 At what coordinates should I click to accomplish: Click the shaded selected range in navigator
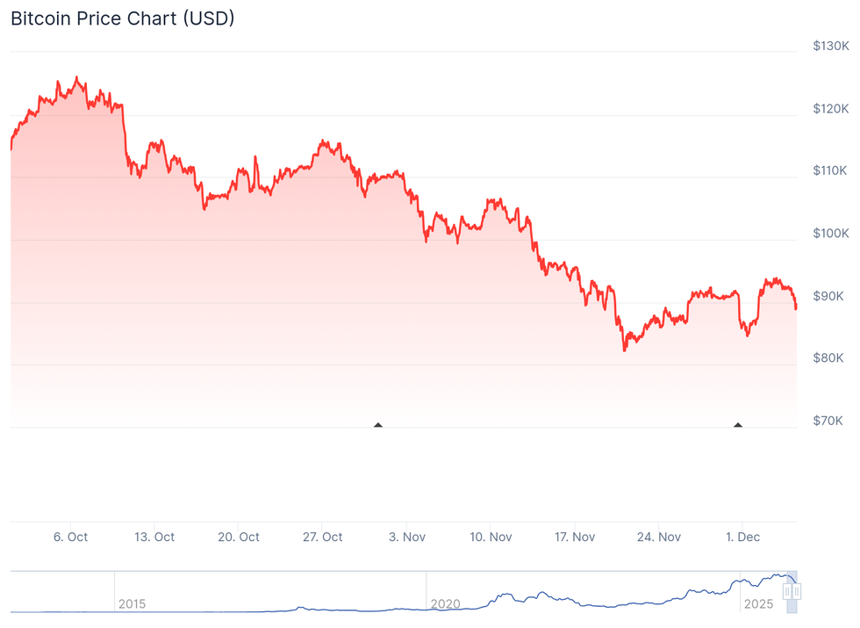(x=792, y=608)
